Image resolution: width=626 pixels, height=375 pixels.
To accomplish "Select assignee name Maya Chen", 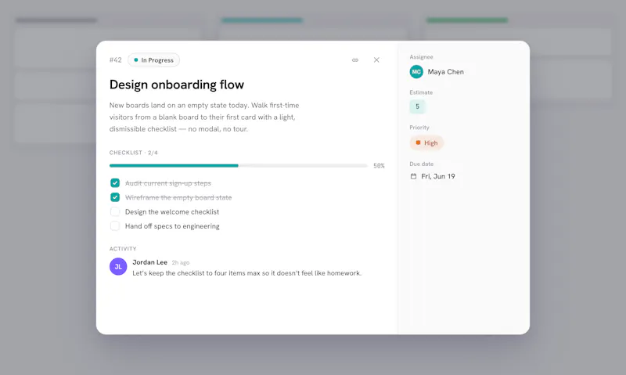I will coord(445,72).
